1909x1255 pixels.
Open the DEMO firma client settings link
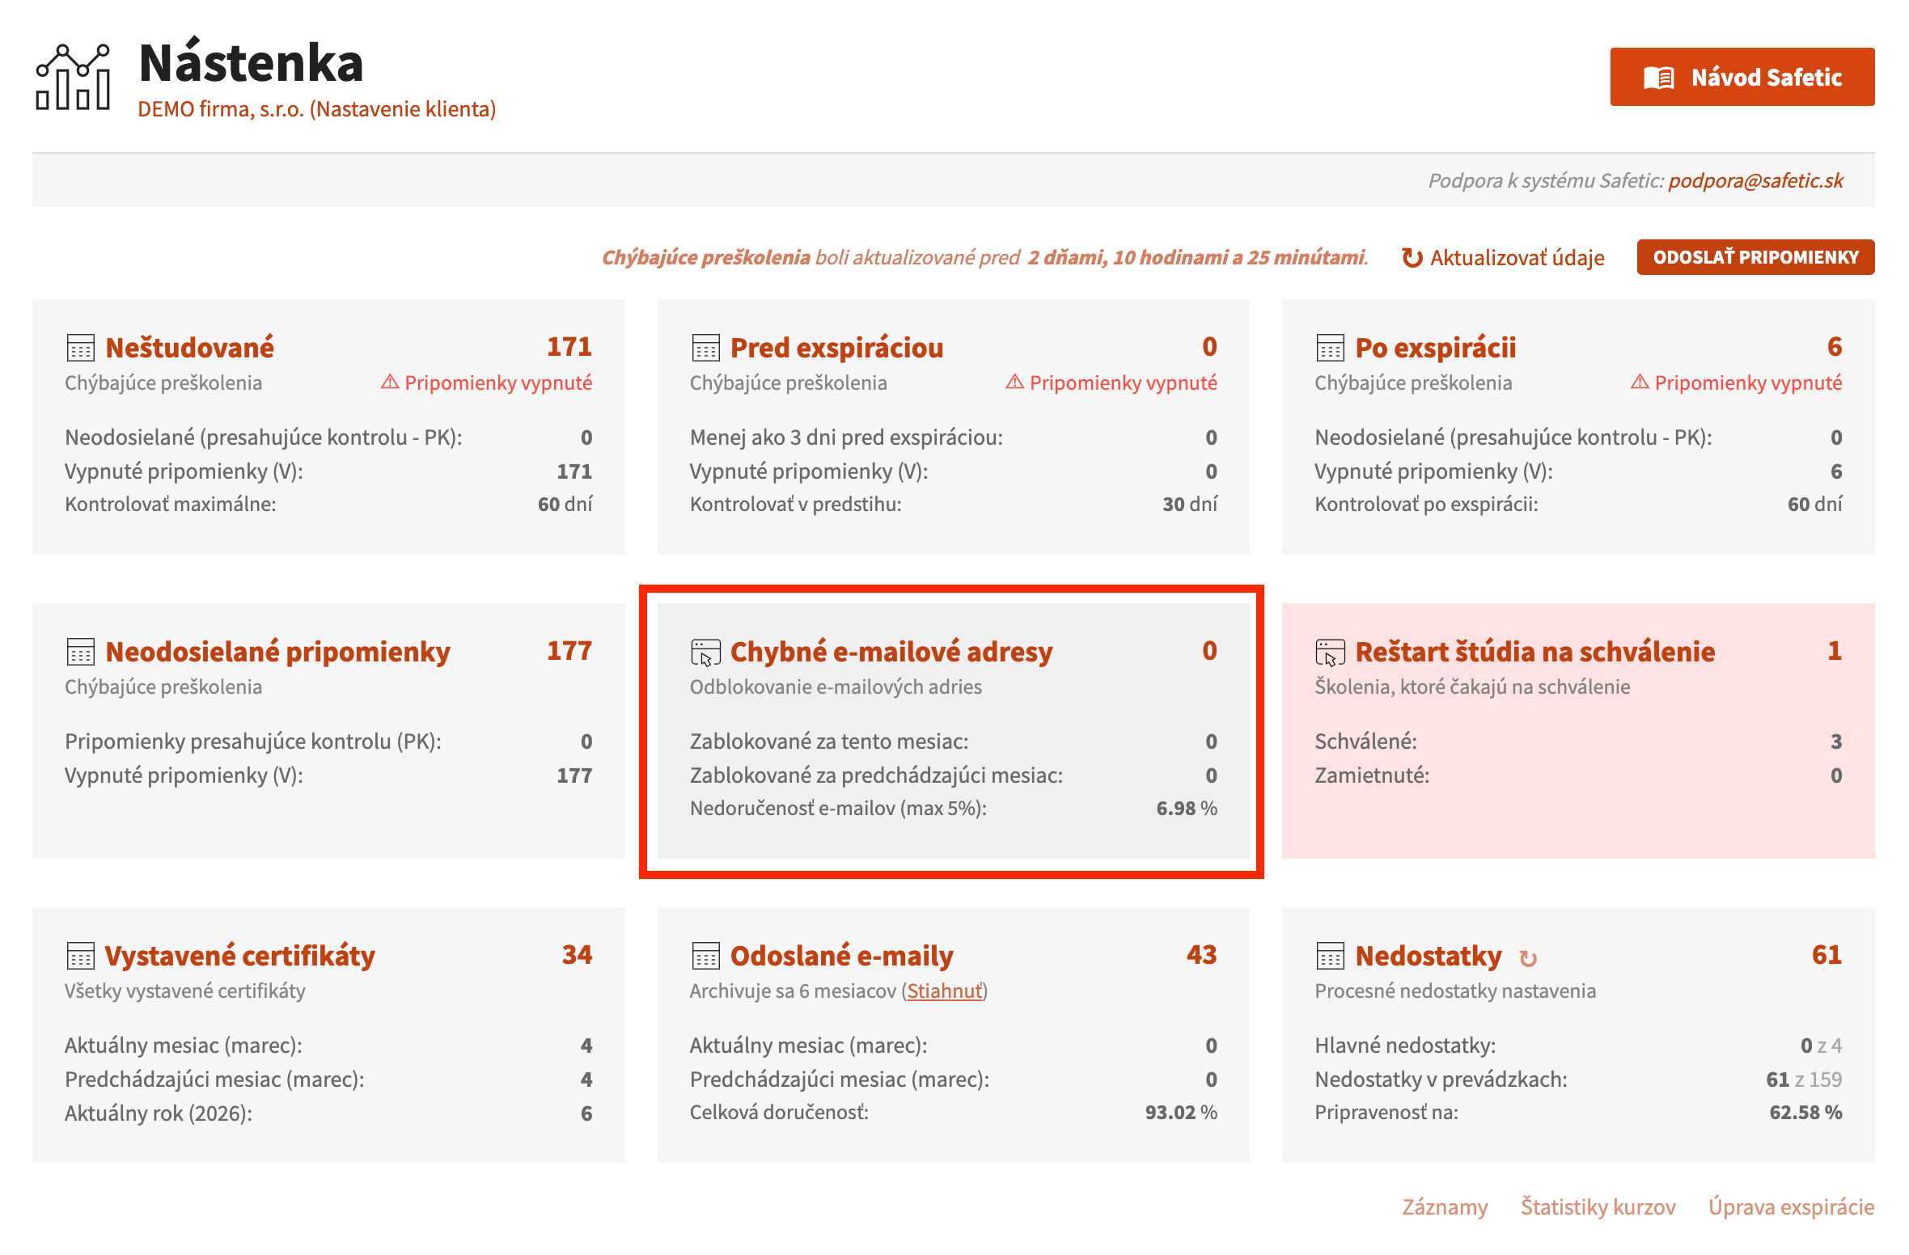(317, 109)
